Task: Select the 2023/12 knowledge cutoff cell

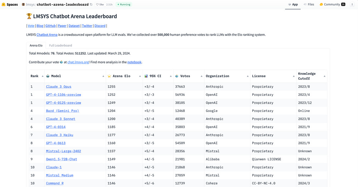Action: point(312,103)
